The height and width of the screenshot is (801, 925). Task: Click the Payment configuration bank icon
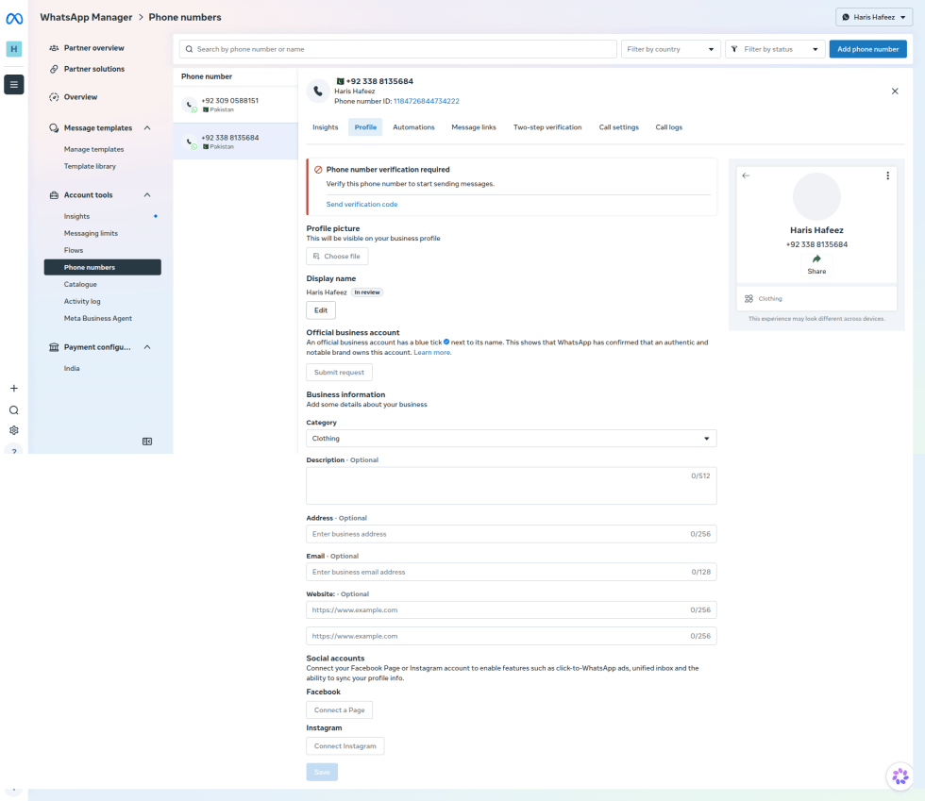pos(54,347)
